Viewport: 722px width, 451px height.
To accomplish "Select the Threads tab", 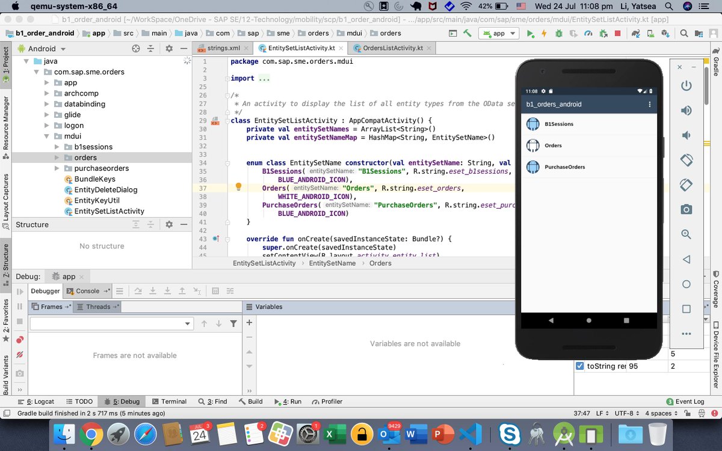I will click(98, 307).
